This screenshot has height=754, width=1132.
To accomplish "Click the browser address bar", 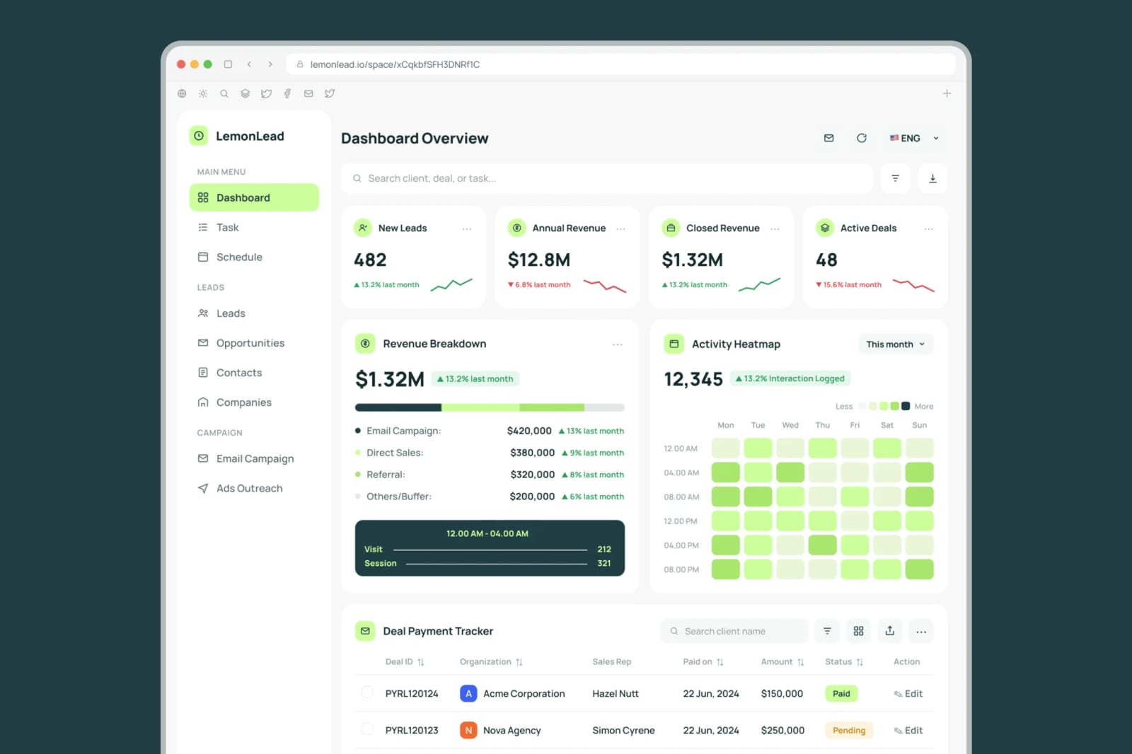I will tap(620, 64).
